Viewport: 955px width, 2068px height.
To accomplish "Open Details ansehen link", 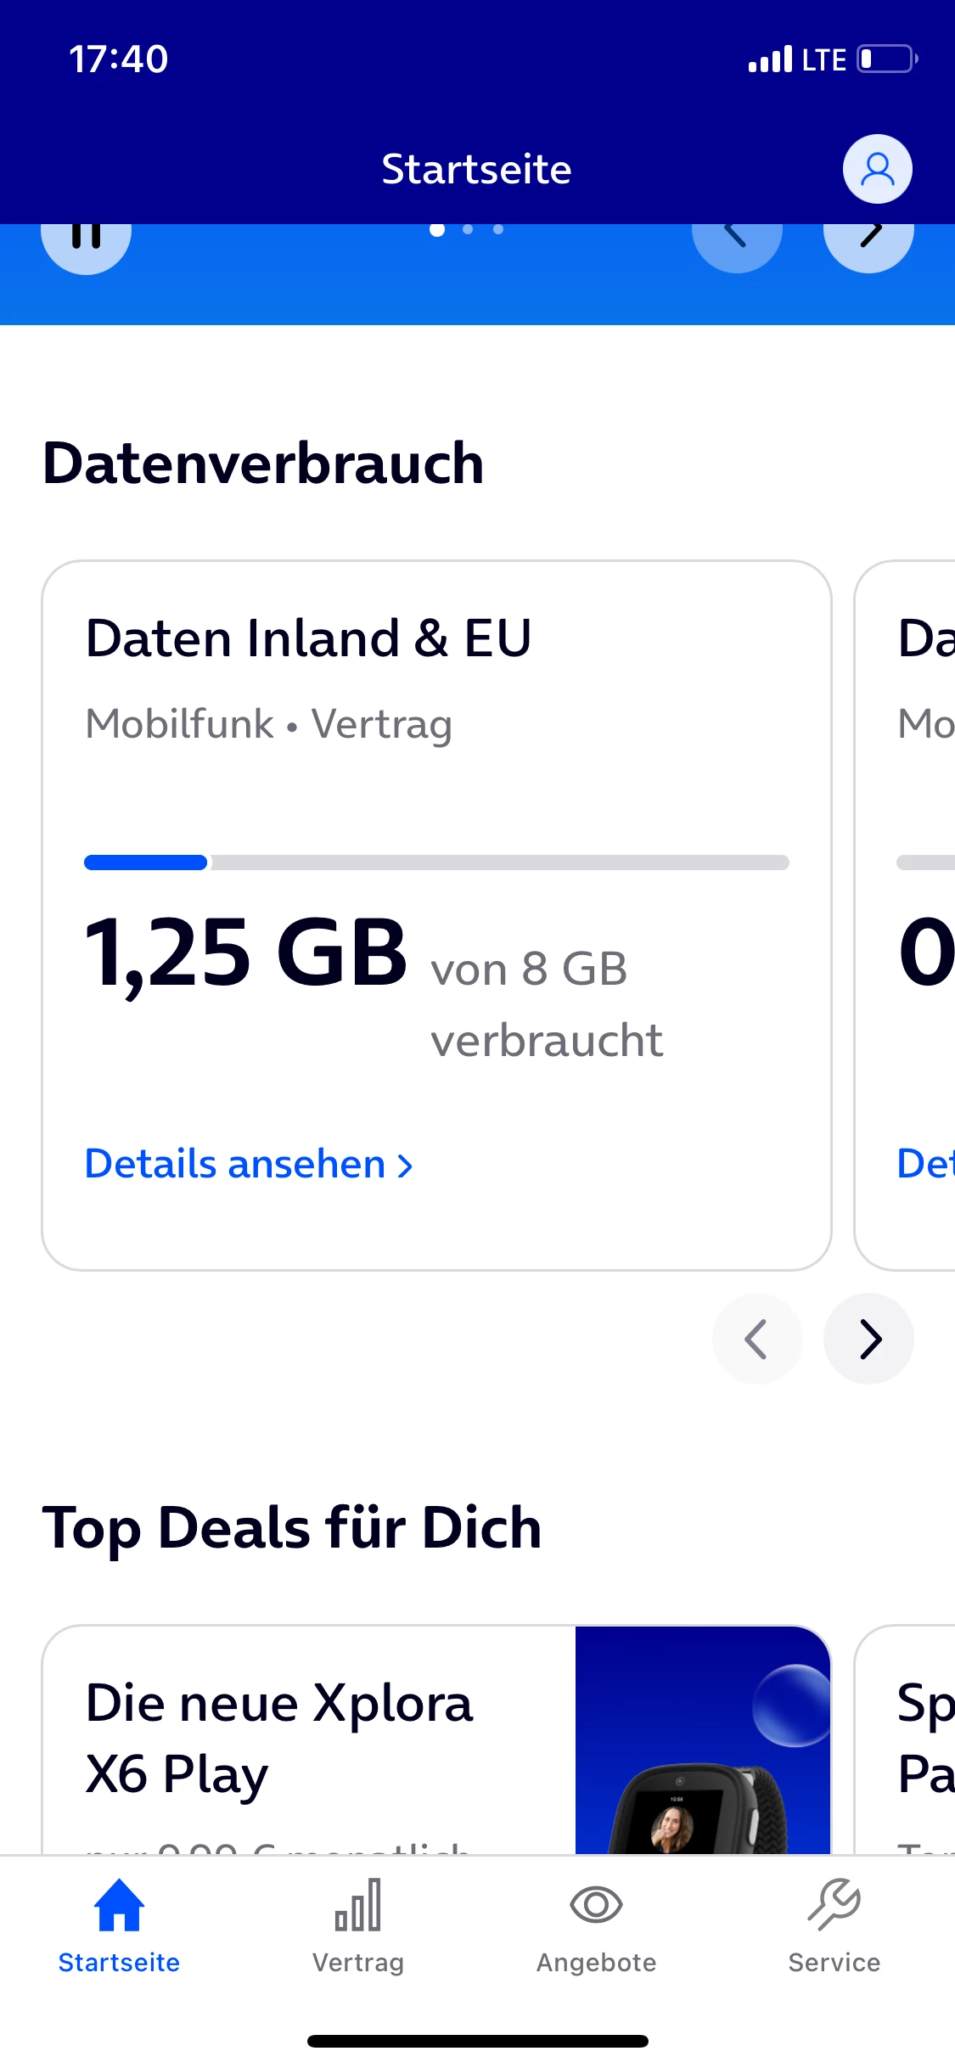I will click(249, 1164).
